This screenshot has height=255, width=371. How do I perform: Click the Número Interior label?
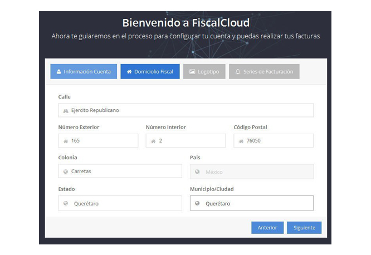[x=166, y=127]
